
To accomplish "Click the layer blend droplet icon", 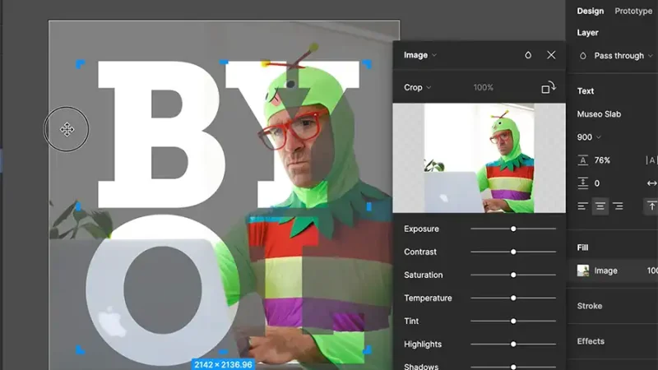I will pyautogui.click(x=583, y=55).
